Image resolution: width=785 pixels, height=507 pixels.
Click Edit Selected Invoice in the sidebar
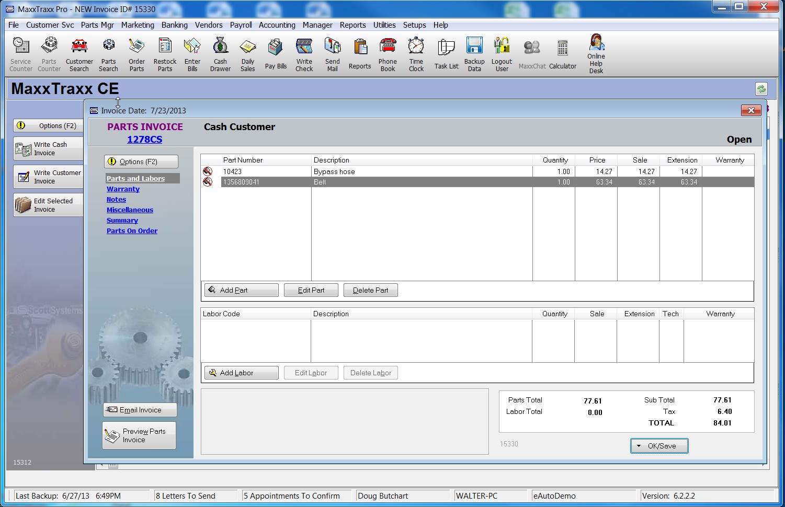48,205
